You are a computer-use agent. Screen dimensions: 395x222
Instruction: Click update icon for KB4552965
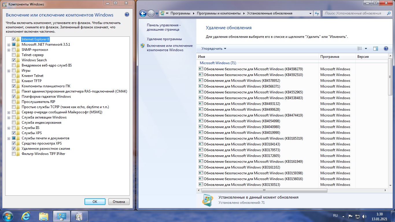tap(201, 92)
